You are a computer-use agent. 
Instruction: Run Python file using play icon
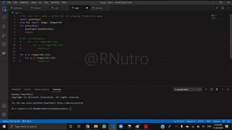point(217,8)
